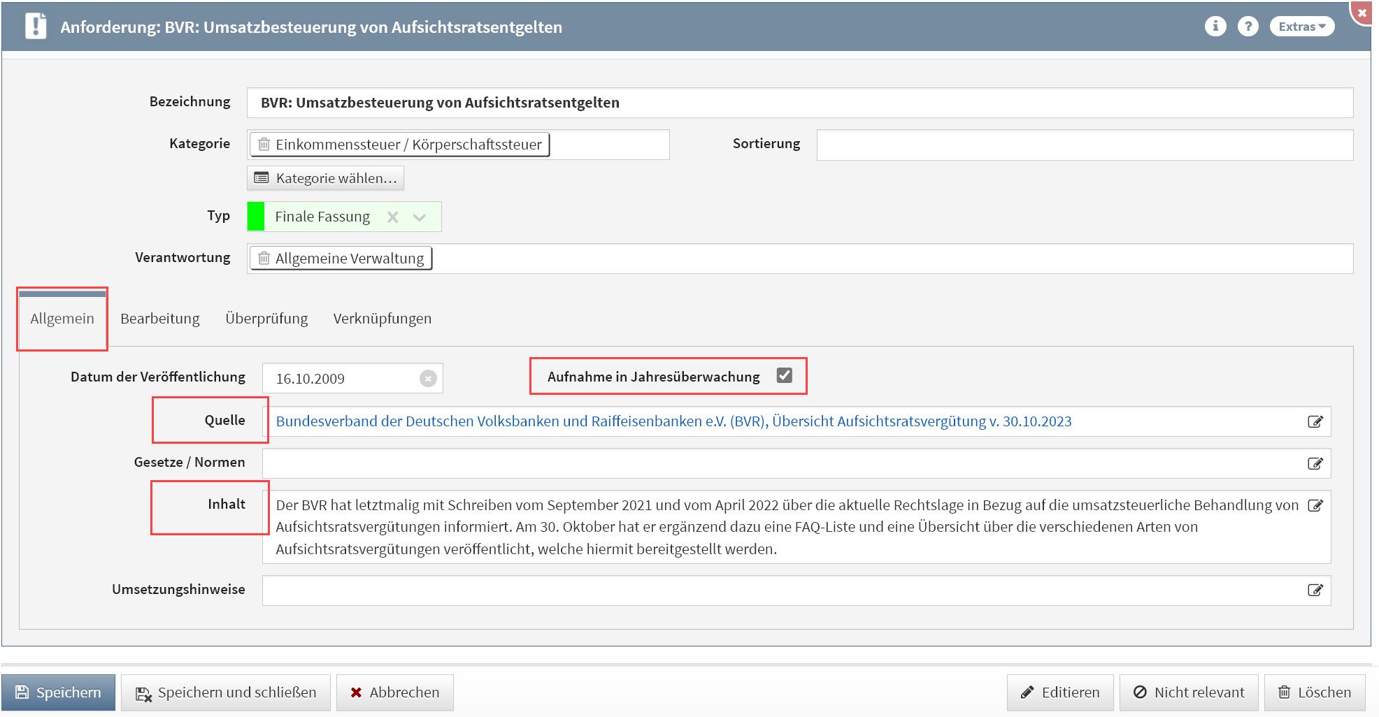Edit the Inhalt text via edit icon
1379x717 pixels.
coord(1315,505)
